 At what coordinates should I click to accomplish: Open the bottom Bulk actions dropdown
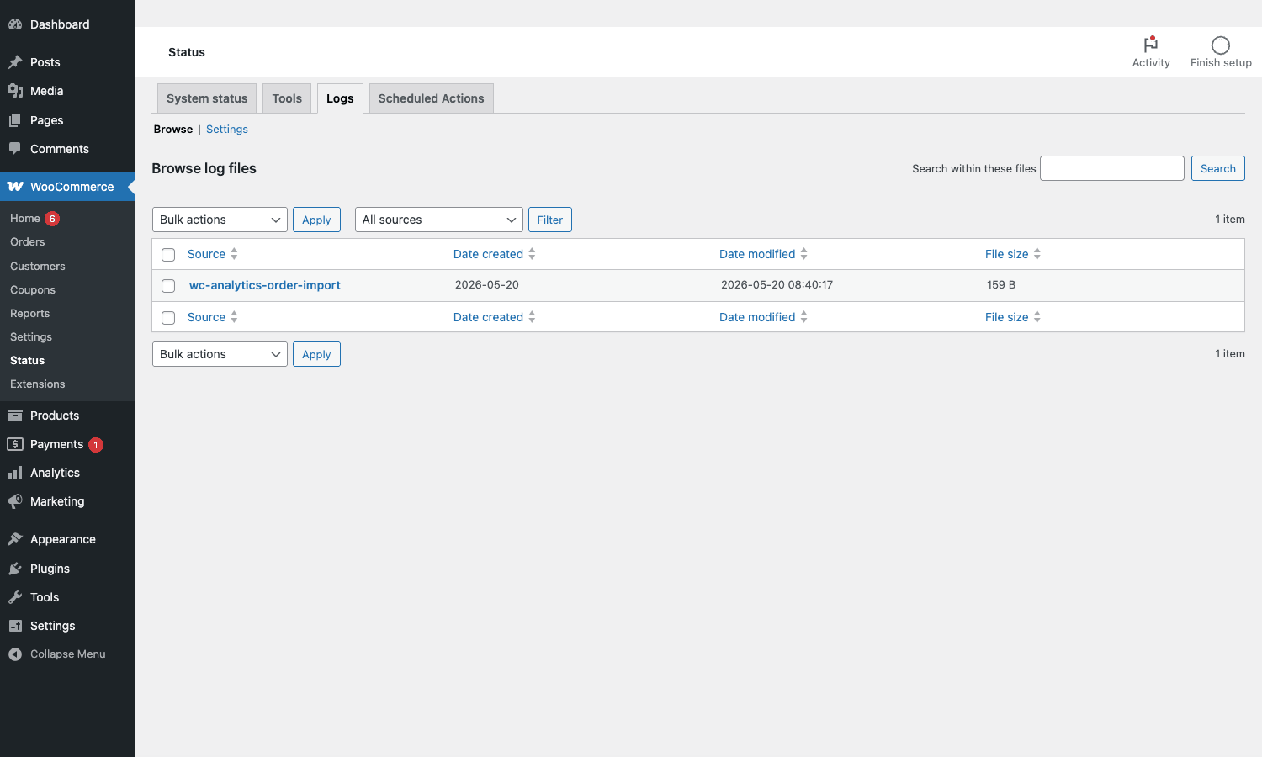click(x=220, y=354)
